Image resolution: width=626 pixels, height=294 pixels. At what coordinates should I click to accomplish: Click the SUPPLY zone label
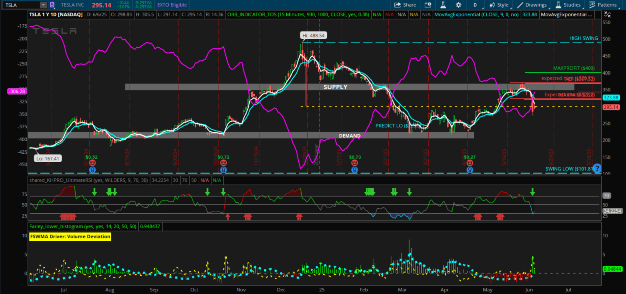tap(335, 87)
